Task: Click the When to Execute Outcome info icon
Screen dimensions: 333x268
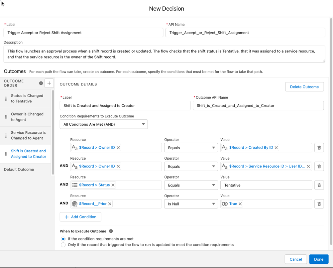Action: tap(111, 231)
